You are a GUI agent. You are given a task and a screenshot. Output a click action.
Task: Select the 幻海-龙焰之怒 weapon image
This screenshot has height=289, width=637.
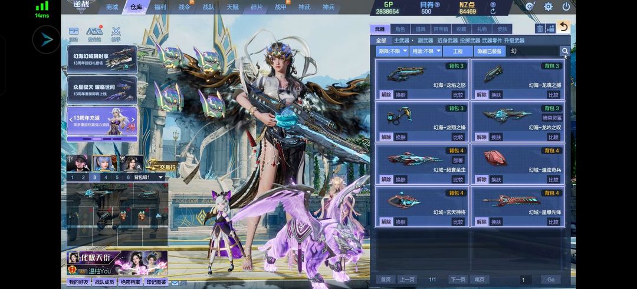point(405,74)
